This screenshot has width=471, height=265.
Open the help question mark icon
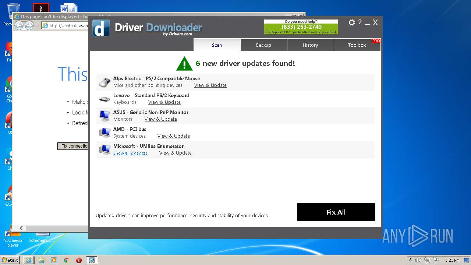tap(360, 22)
